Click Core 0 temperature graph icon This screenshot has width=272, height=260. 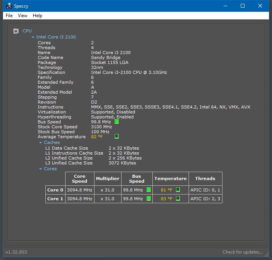[178, 190]
